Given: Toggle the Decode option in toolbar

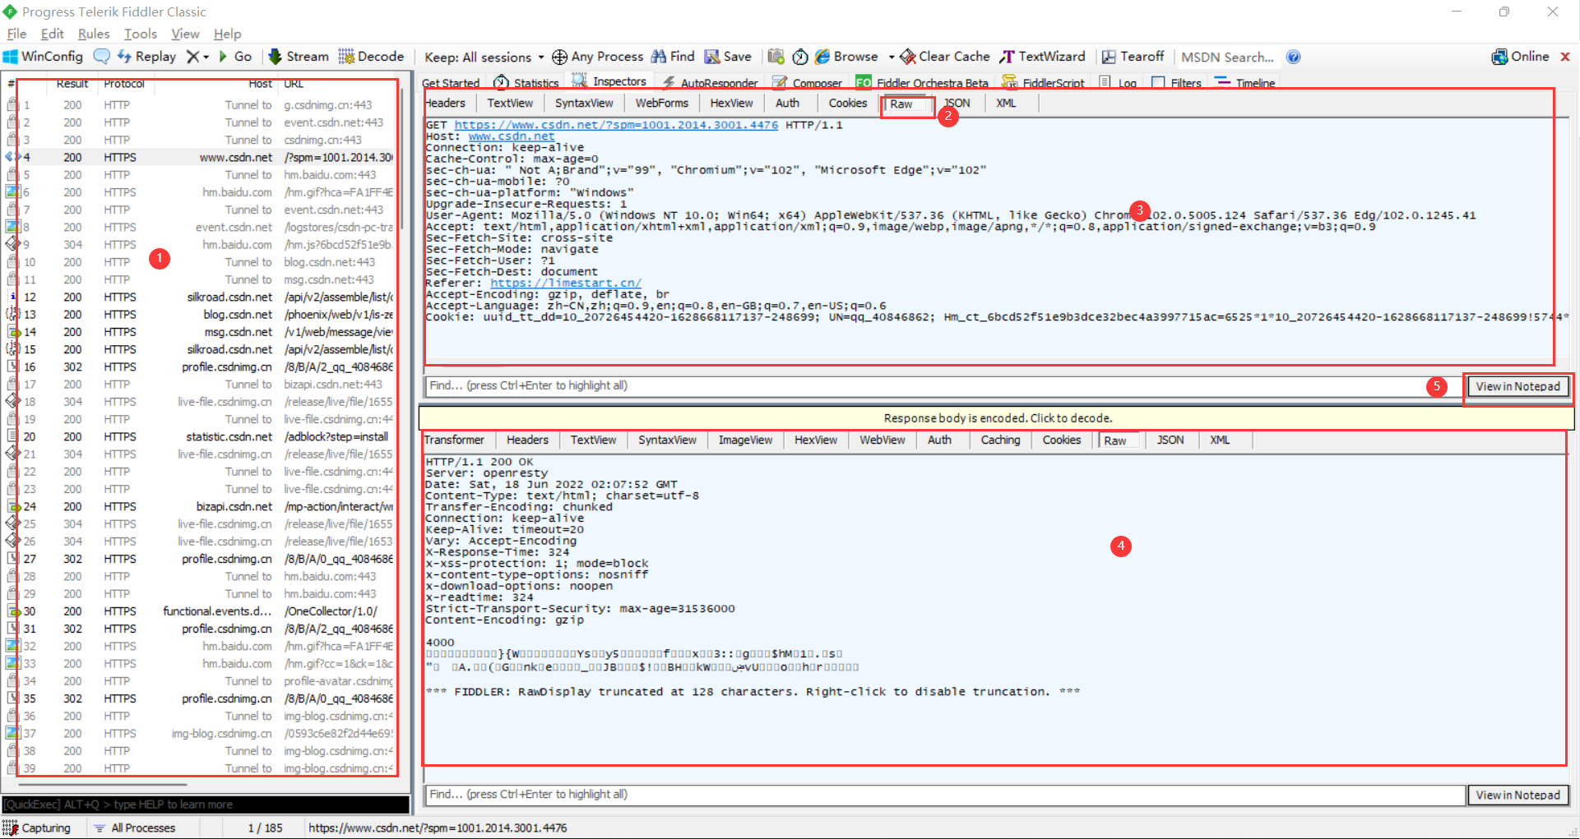Looking at the screenshot, I should [372, 57].
